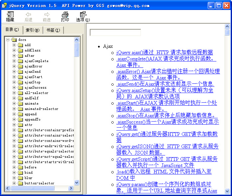Open the jQuery.ajaxSetup() link
The image size is (232, 196).
click(165, 93)
